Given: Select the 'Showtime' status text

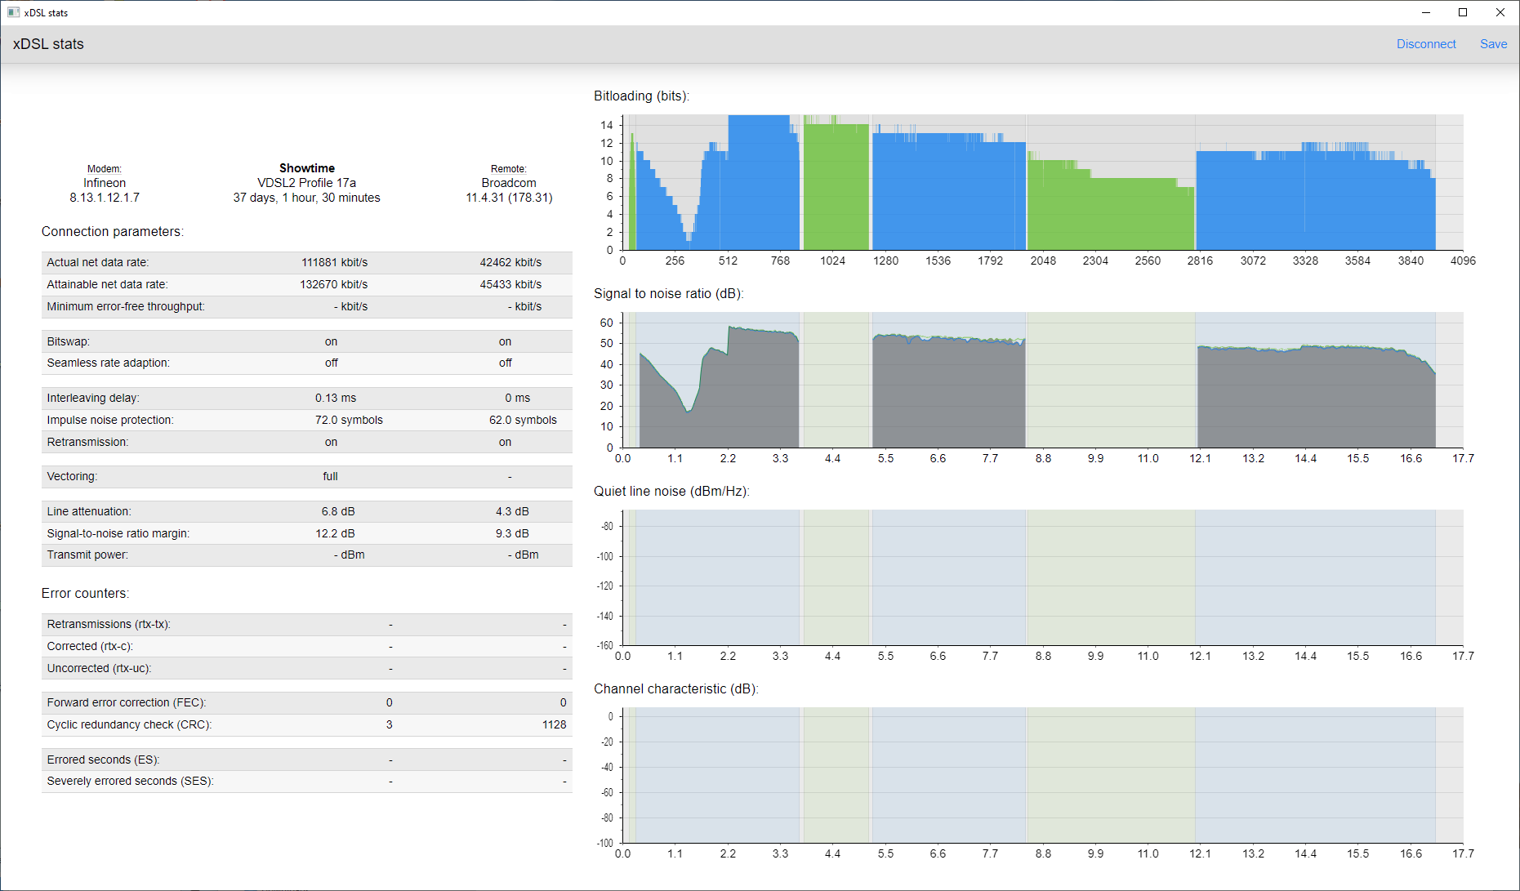Looking at the screenshot, I should tap(307, 168).
